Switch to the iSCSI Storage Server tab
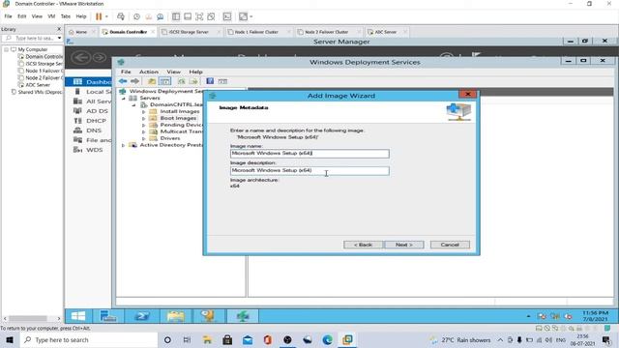This screenshot has height=348, width=619. pos(189,32)
